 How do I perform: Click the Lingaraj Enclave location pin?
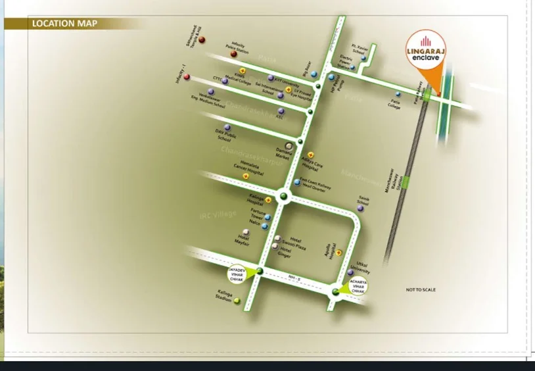(x=426, y=50)
